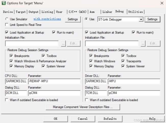Open the Listing tab
This screenshot has height=123, width=166.
47,12
